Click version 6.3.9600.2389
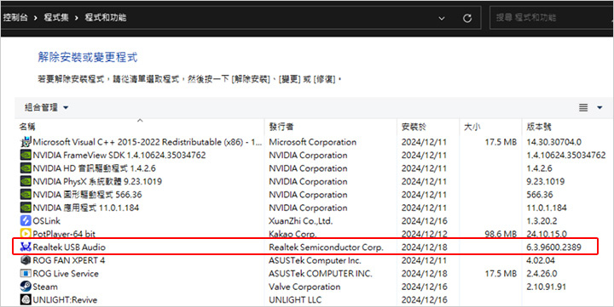Image resolution: width=614 pixels, height=307 pixels. 553,247
